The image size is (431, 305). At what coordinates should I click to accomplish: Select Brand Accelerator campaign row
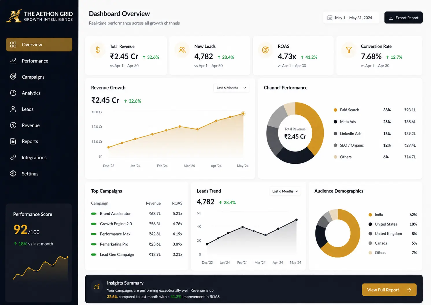point(137,213)
